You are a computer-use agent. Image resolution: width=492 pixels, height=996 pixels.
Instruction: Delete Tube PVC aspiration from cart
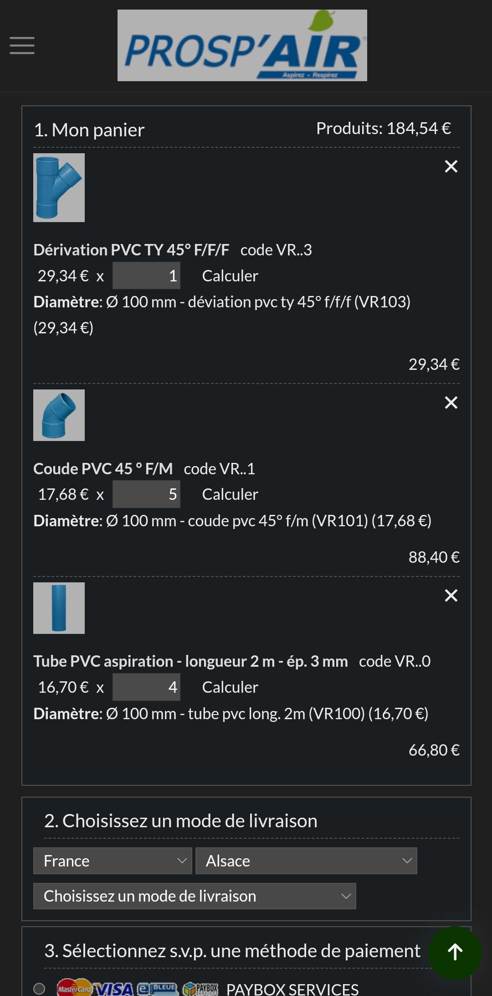[451, 596]
